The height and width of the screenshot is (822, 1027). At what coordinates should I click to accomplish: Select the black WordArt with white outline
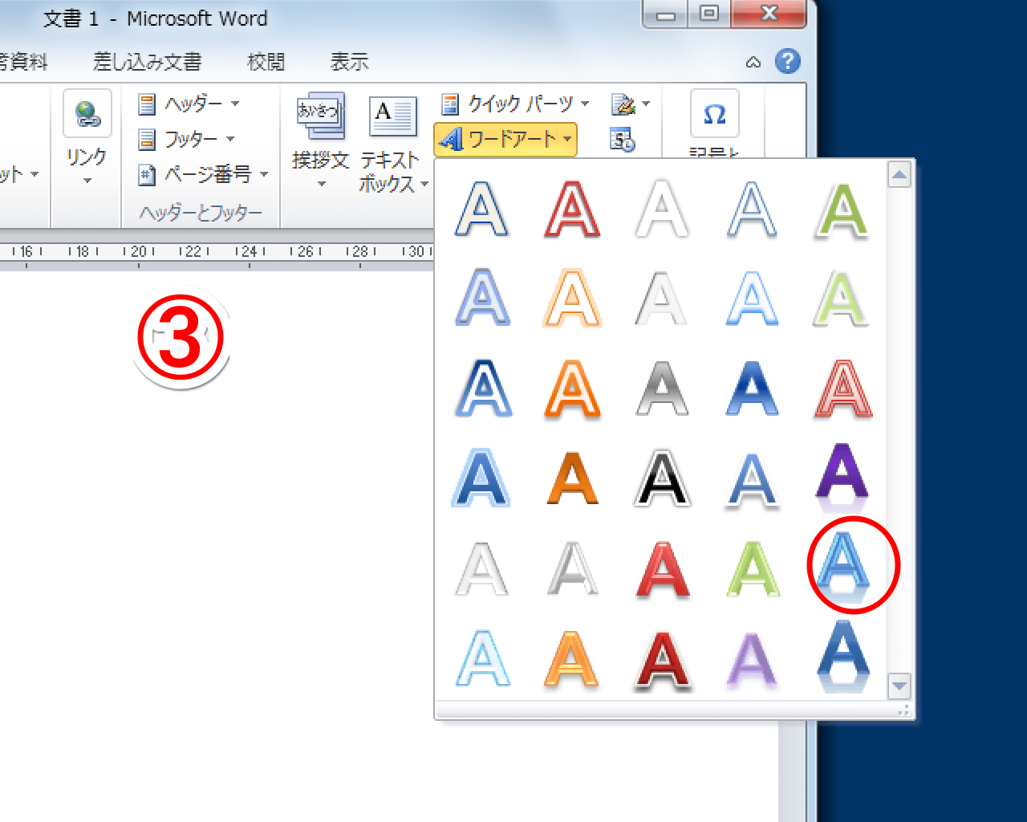[662, 479]
